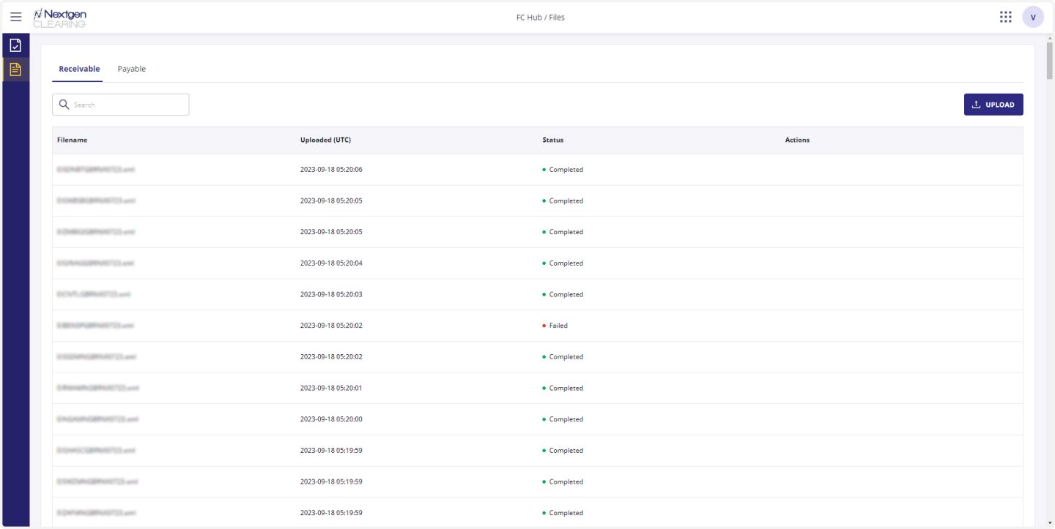
Task: Click the Actions column header
Action: (797, 140)
